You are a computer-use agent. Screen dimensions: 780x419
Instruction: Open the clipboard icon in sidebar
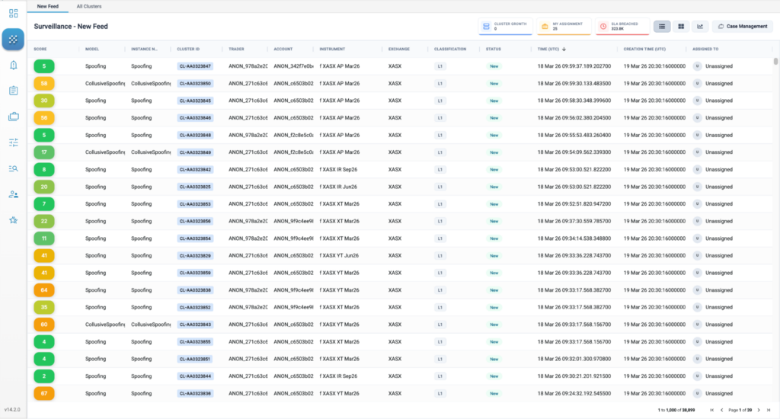click(x=14, y=91)
